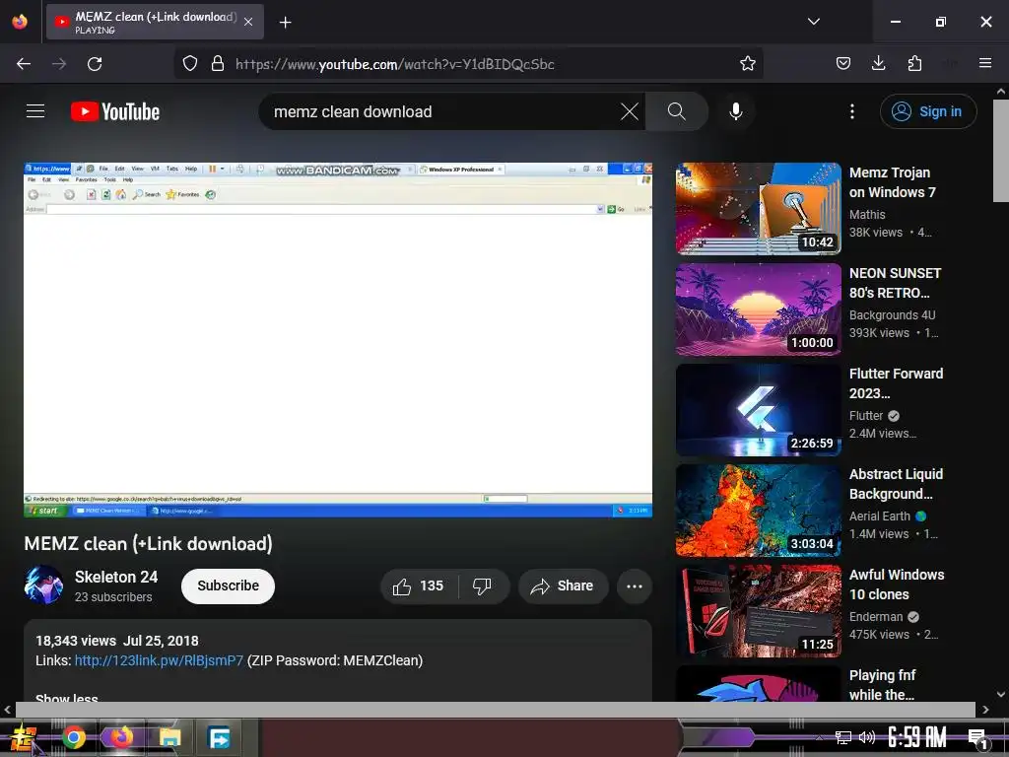Open Skeleton 24 channel avatar
This screenshot has width=1009, height=757.
point(43,585)
